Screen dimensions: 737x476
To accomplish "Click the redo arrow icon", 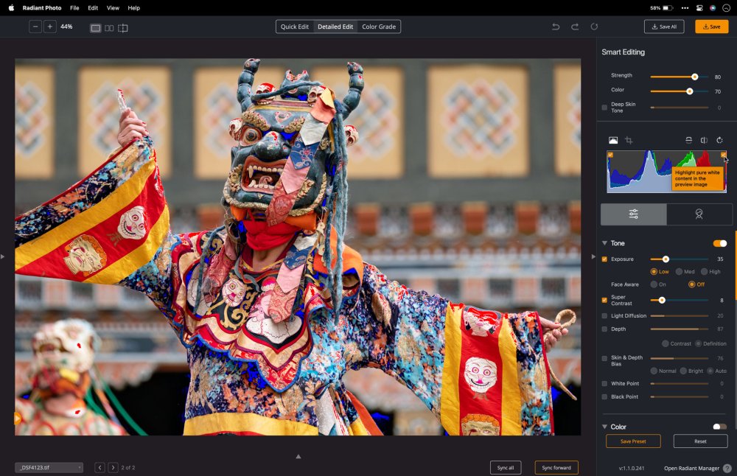I will pyautogui.click(x=575, y=27).
